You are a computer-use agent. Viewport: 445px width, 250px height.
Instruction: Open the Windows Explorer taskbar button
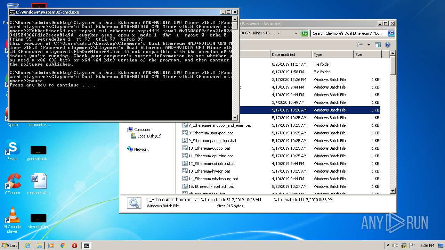click(39, 245)
